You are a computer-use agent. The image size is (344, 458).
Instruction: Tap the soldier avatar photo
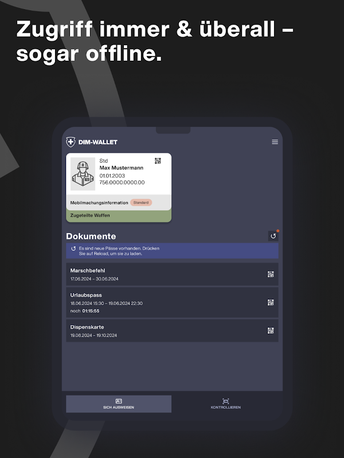[x=83, y=174]
